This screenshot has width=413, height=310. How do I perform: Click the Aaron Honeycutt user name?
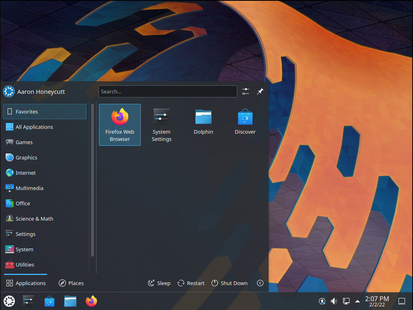[41, 92]
